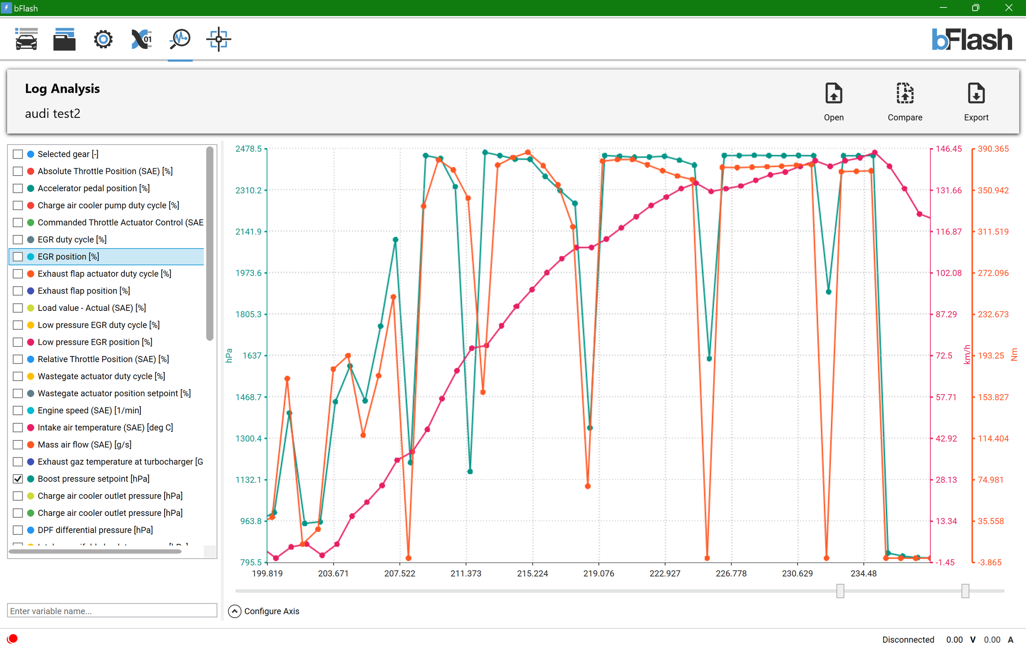The height and width of the screenshot is (648, 1026).
Task: Enable the EGR position variable
Action: 18,256
